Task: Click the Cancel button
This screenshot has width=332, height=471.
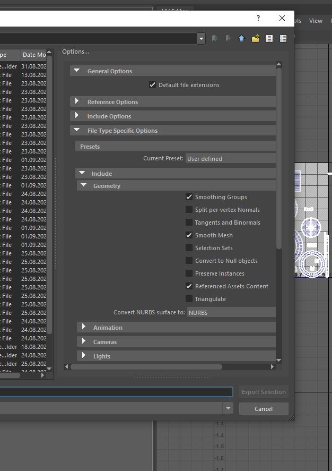Action: 264,408
